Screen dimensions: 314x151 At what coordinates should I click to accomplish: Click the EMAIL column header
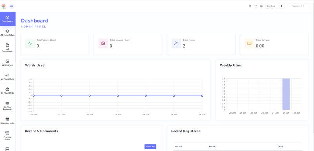[x=212, y=147]
